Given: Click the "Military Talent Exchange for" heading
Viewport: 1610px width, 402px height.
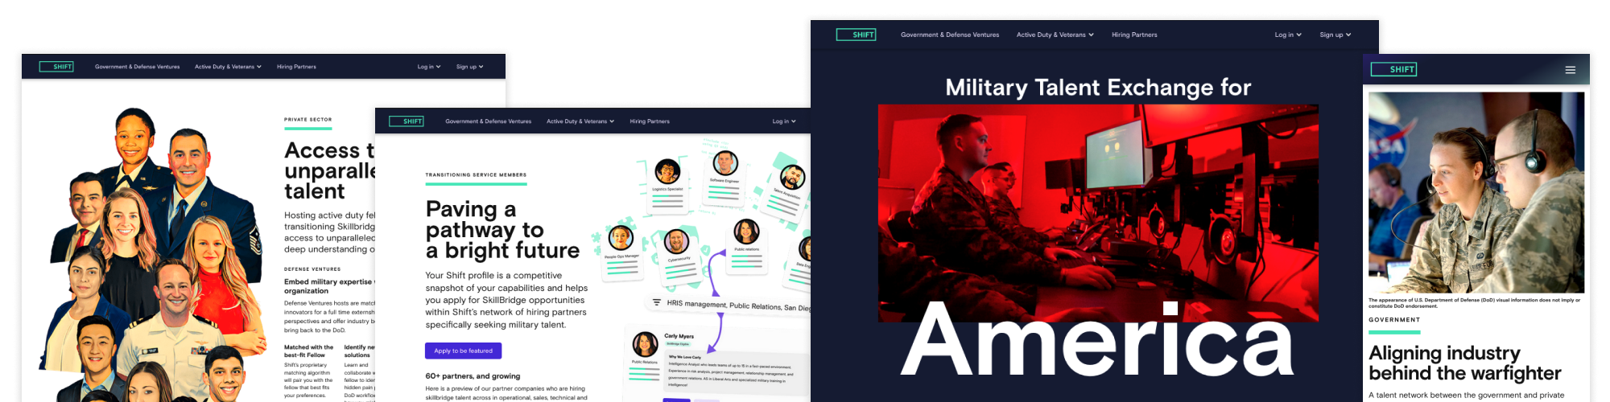Looking at the screenshot, I should (1098, 87).
